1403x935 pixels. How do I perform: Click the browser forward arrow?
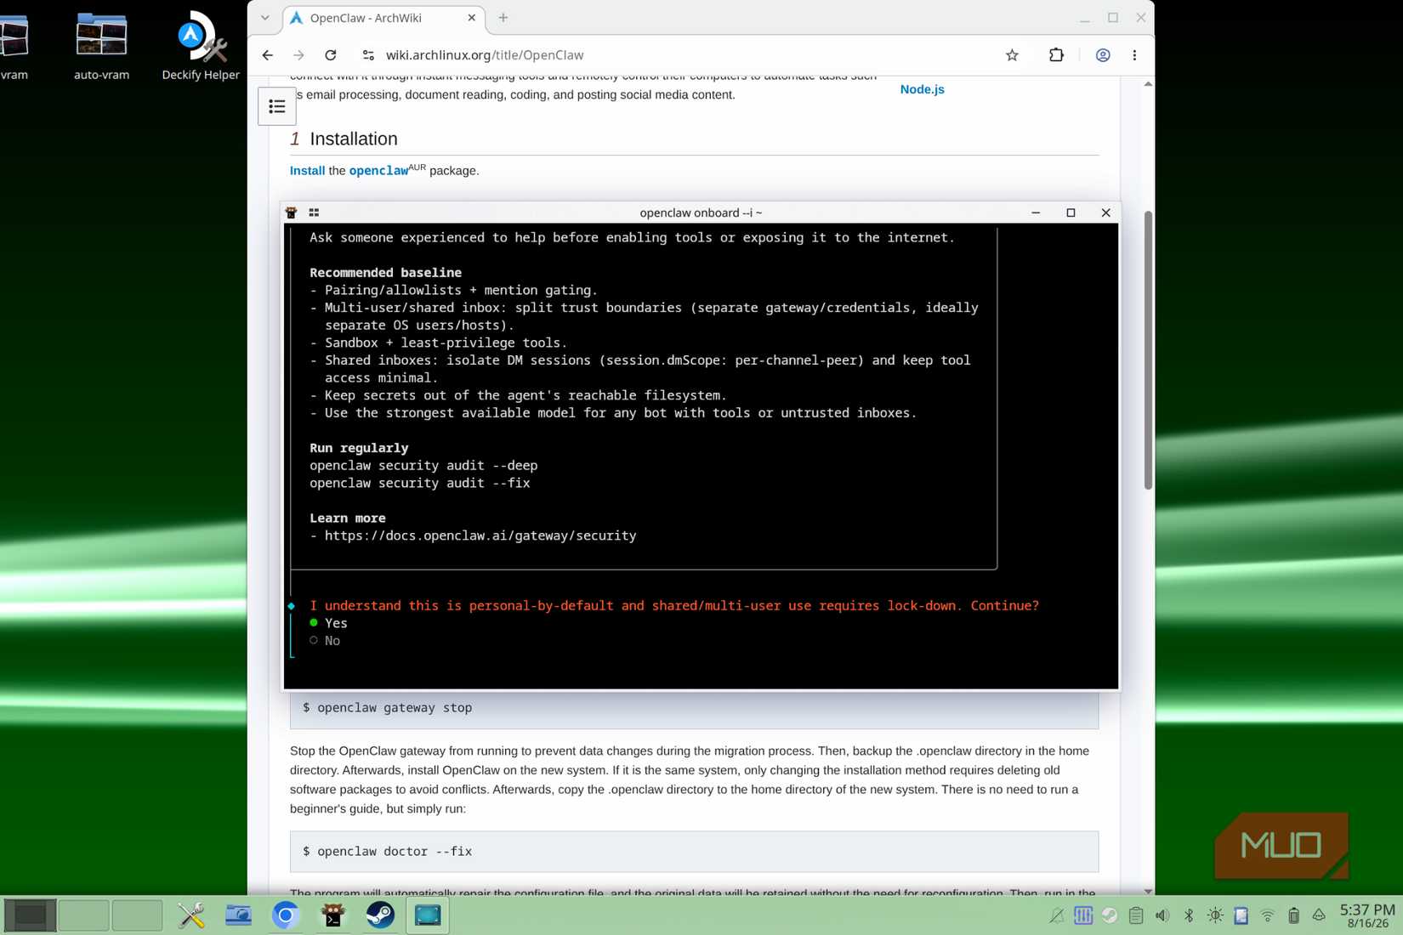[x=298, y=55]
